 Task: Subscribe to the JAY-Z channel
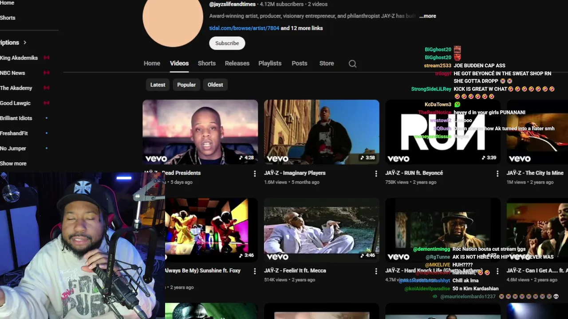coord(227,43)
